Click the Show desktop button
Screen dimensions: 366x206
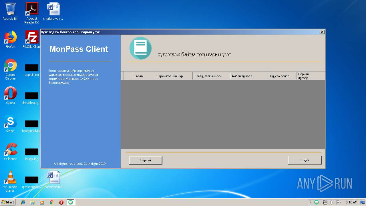point(363,202)
